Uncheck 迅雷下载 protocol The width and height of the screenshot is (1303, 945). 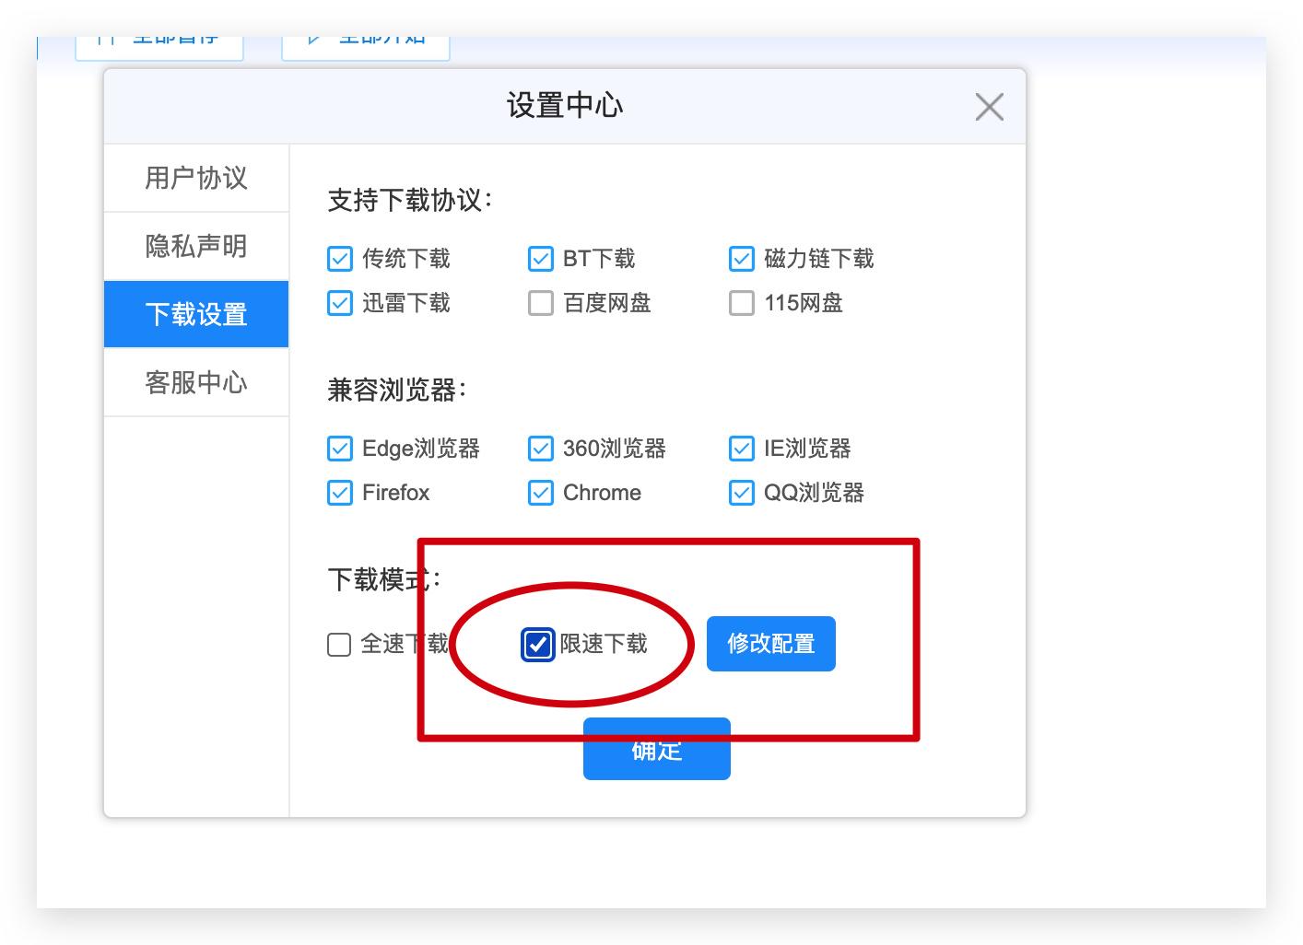(338, 303)
